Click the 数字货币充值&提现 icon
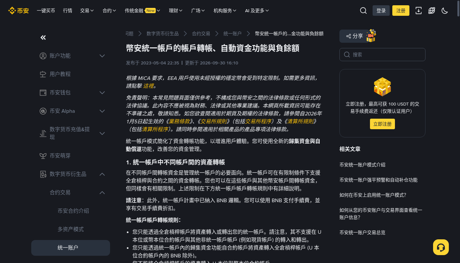The height and width of the screenshot is (263, 460). (43, 133)
